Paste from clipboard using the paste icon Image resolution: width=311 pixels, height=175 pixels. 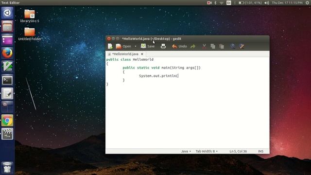[222, 46]
